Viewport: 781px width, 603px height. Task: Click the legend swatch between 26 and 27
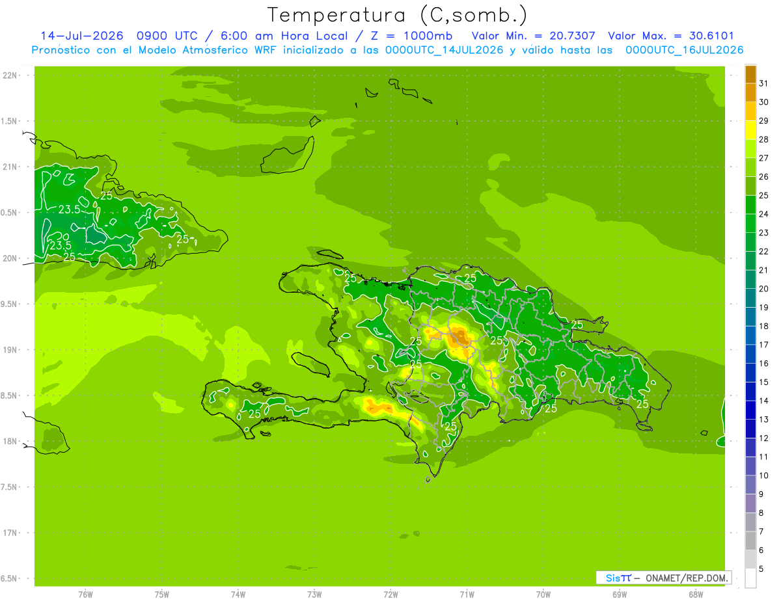[x=750, y=167]
